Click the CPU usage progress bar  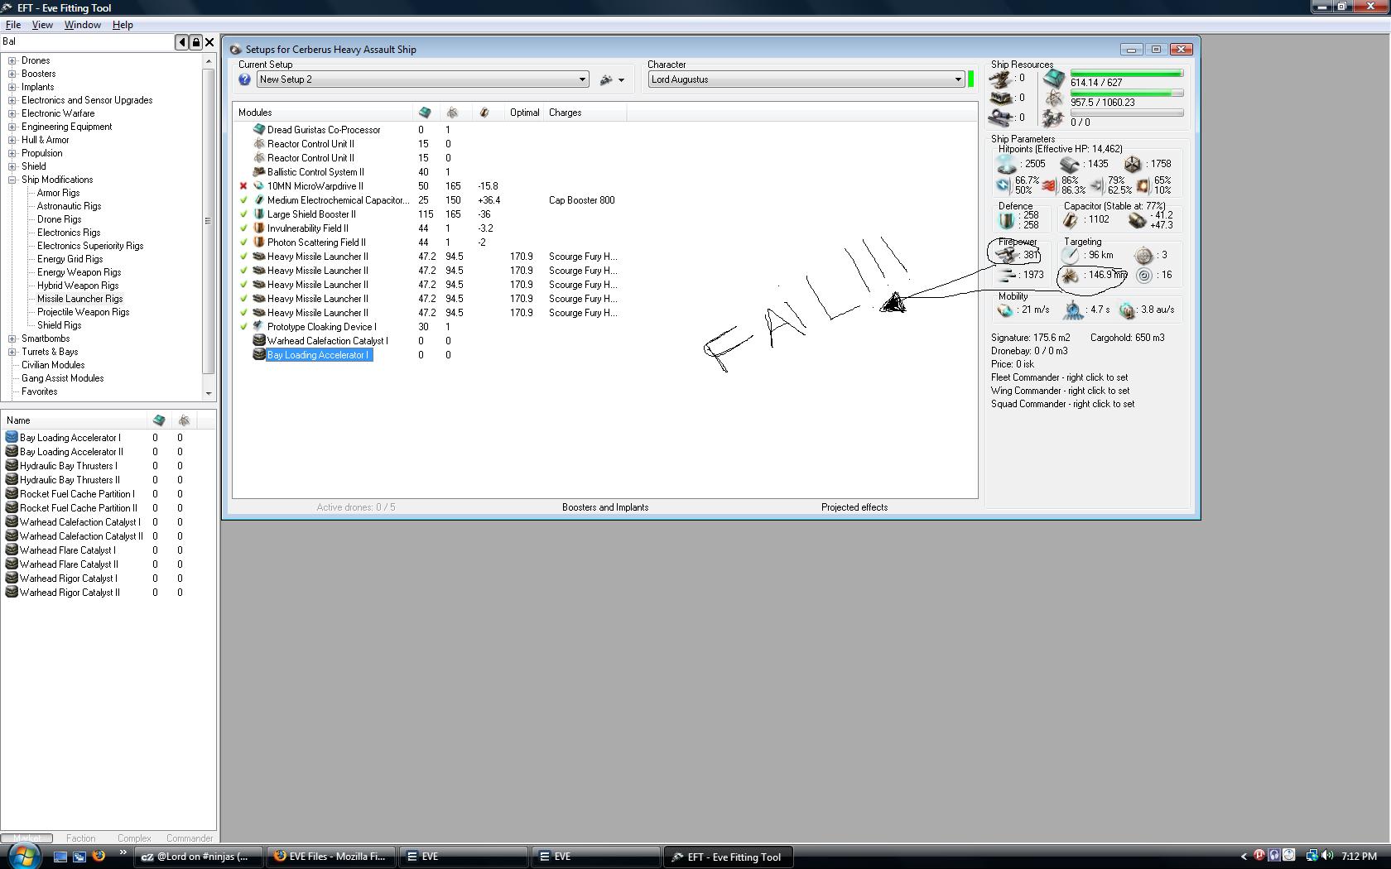pyautogui.click(x=1126, y=74)
